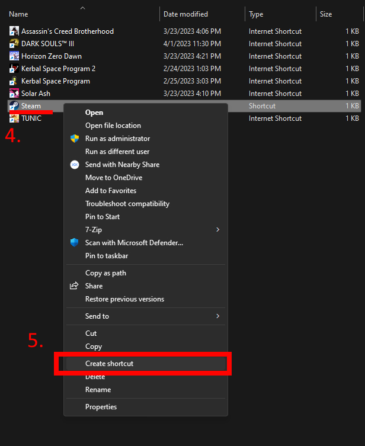Select the Kerbal Space Program 2 icon

click(14, 69)
